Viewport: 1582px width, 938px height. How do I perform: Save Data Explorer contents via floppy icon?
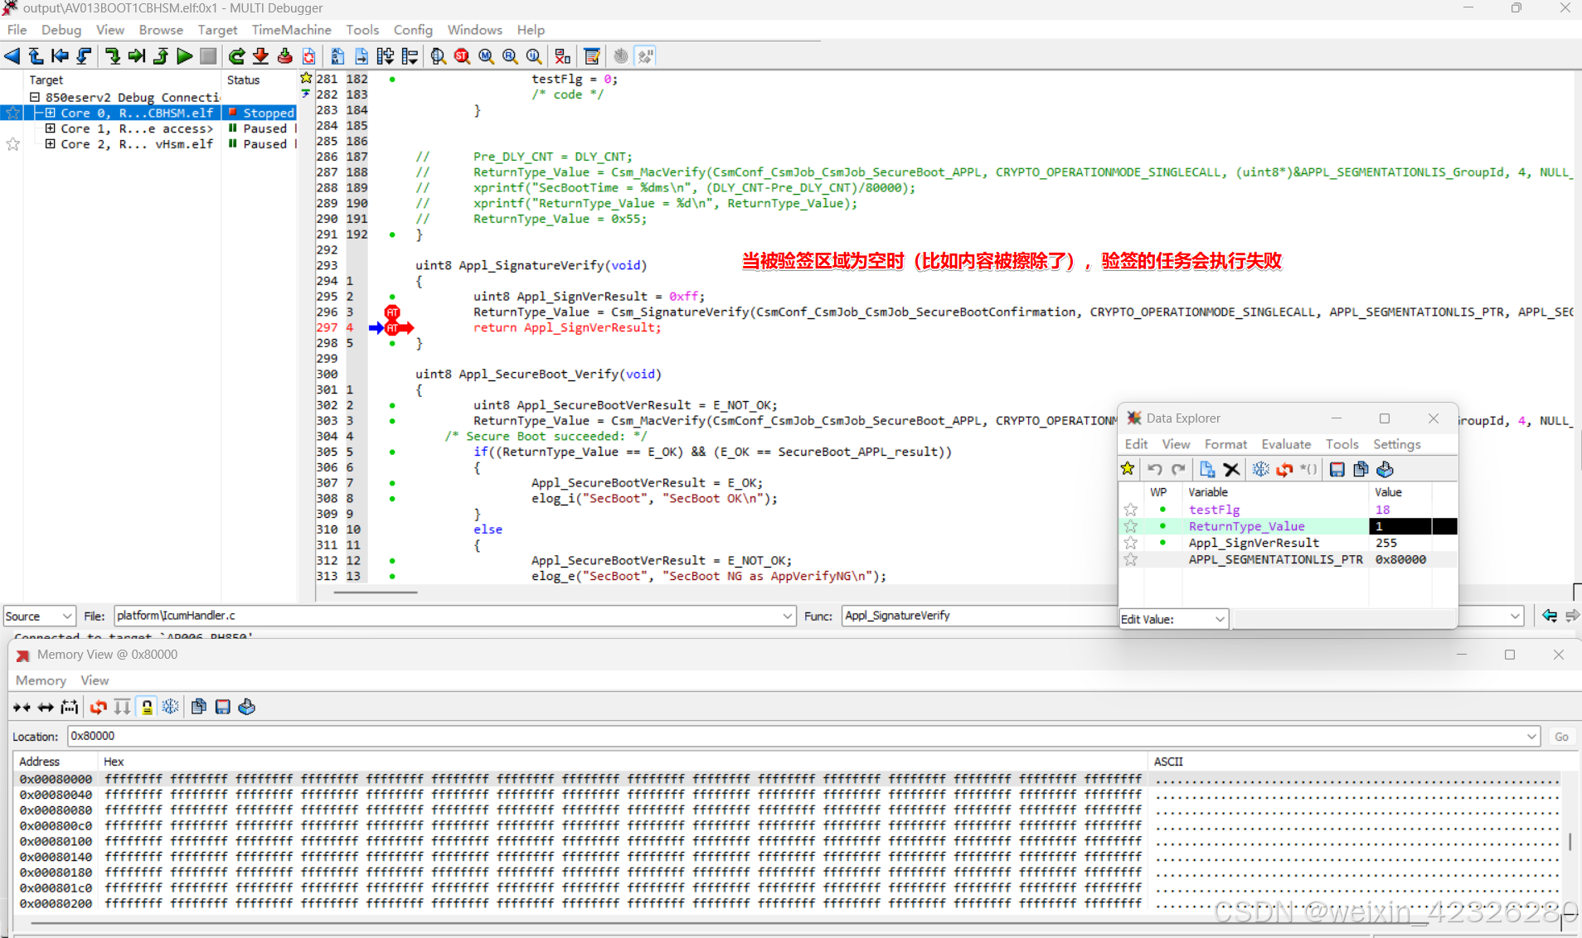point(1337,470)
